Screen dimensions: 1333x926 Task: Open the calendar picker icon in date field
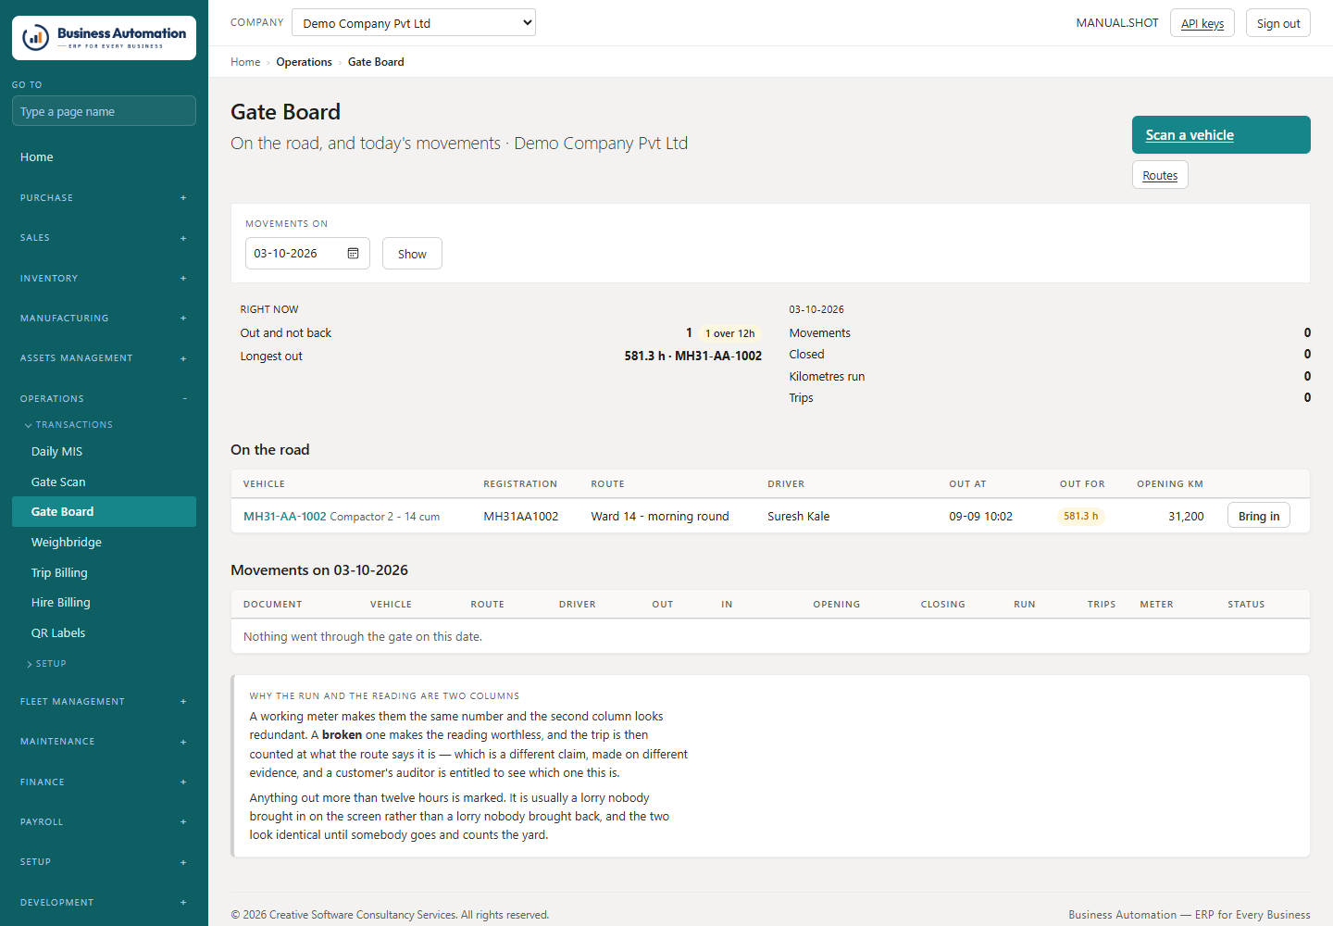(x=353, y=254)
